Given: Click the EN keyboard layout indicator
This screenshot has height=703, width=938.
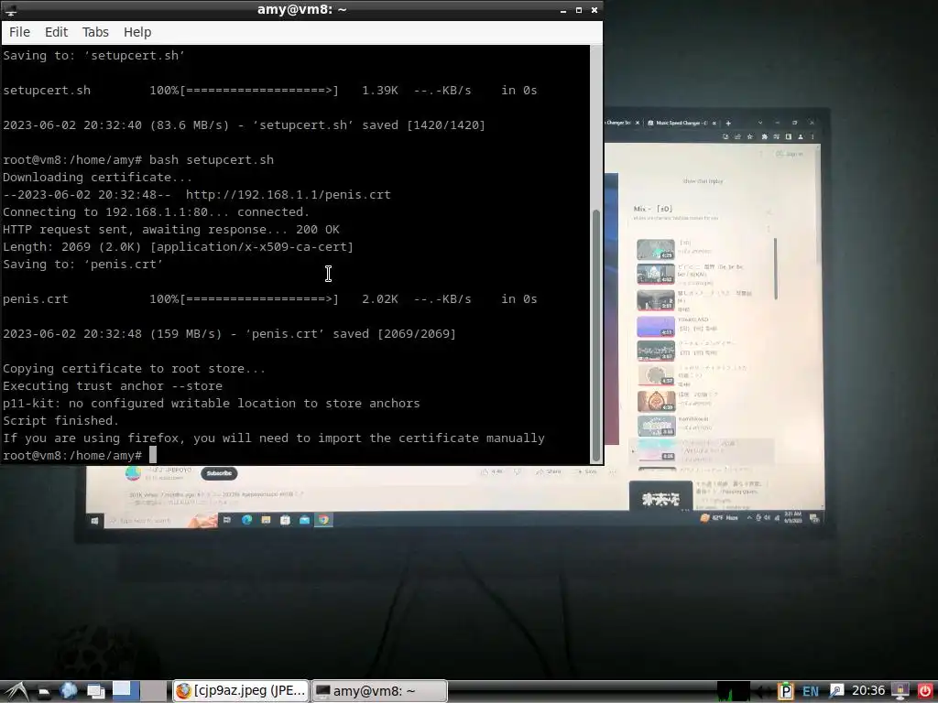Looking at the screenshot, I should tap(811, 692).
